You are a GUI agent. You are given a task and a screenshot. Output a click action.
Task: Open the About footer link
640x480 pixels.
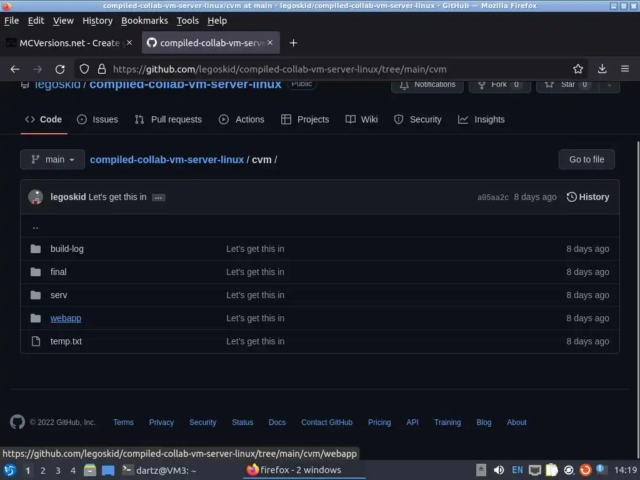(517, 422)
